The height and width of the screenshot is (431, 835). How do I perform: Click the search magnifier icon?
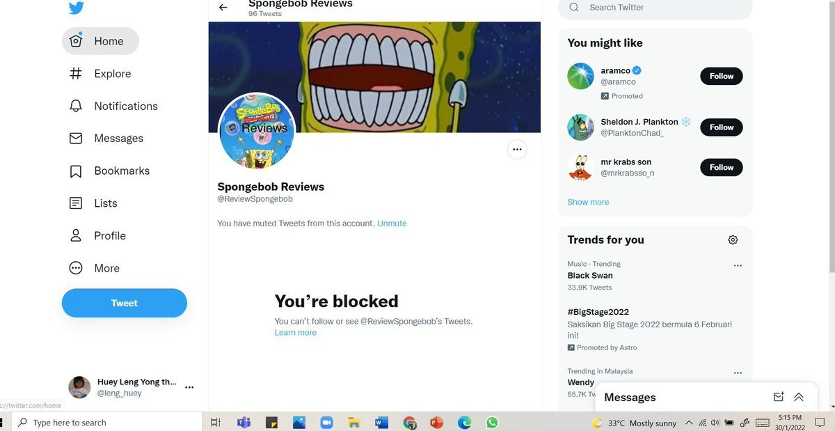574,8
